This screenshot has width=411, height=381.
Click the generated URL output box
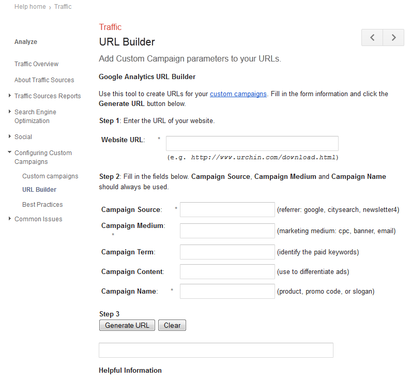tap(216, 350)
